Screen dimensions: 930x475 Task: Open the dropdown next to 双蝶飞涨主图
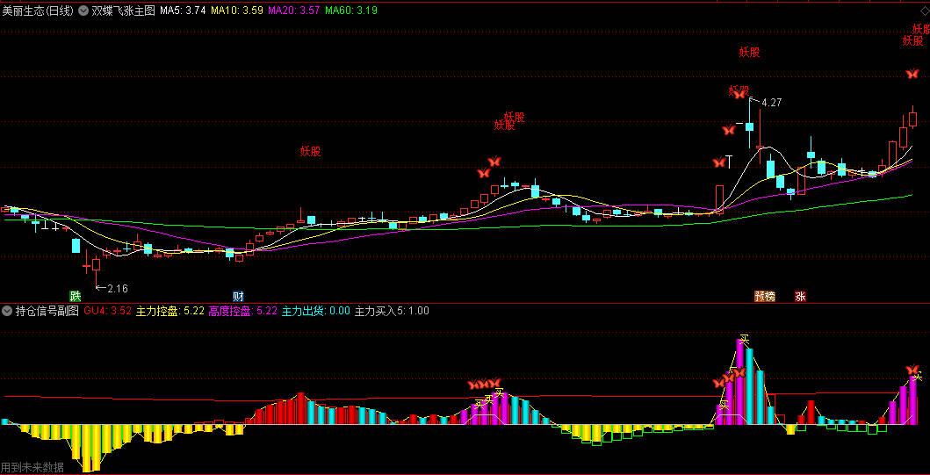pyautogui.click(x=83, y=10)
